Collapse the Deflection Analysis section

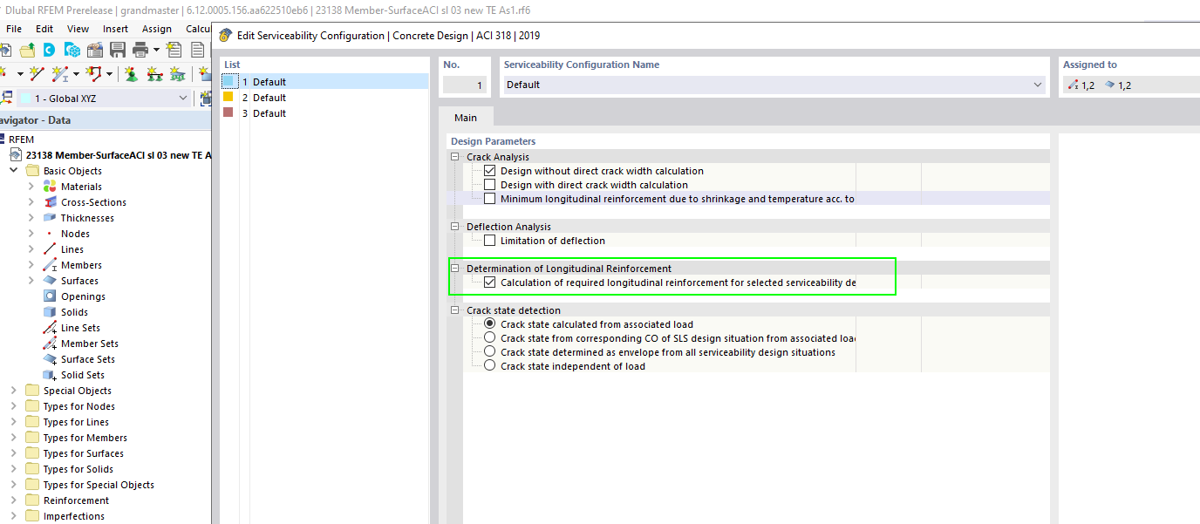(x=454, y=227)
